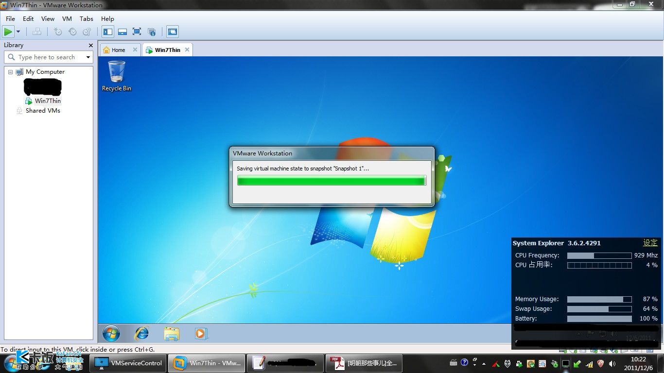The width and height of the screenshot is (664, 373).
Task: Click the Library search input field
Action: coord(48,57)
